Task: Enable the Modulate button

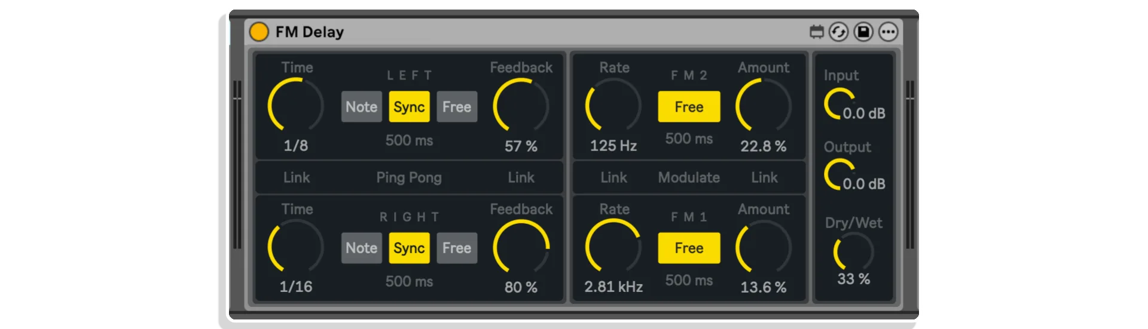Action: [689, 177]
